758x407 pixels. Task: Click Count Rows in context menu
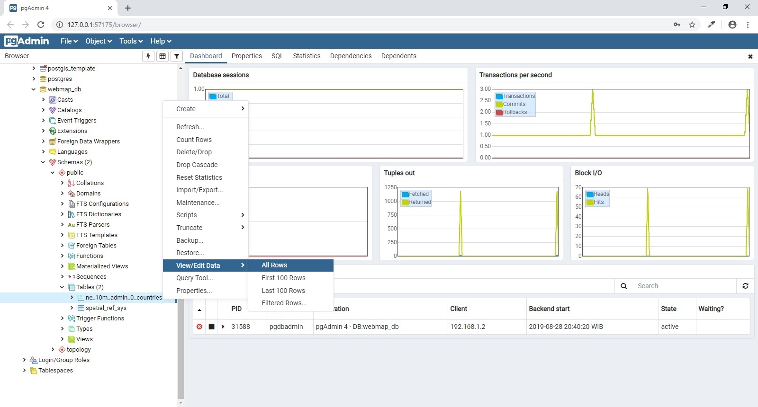[x=205, y=140]
